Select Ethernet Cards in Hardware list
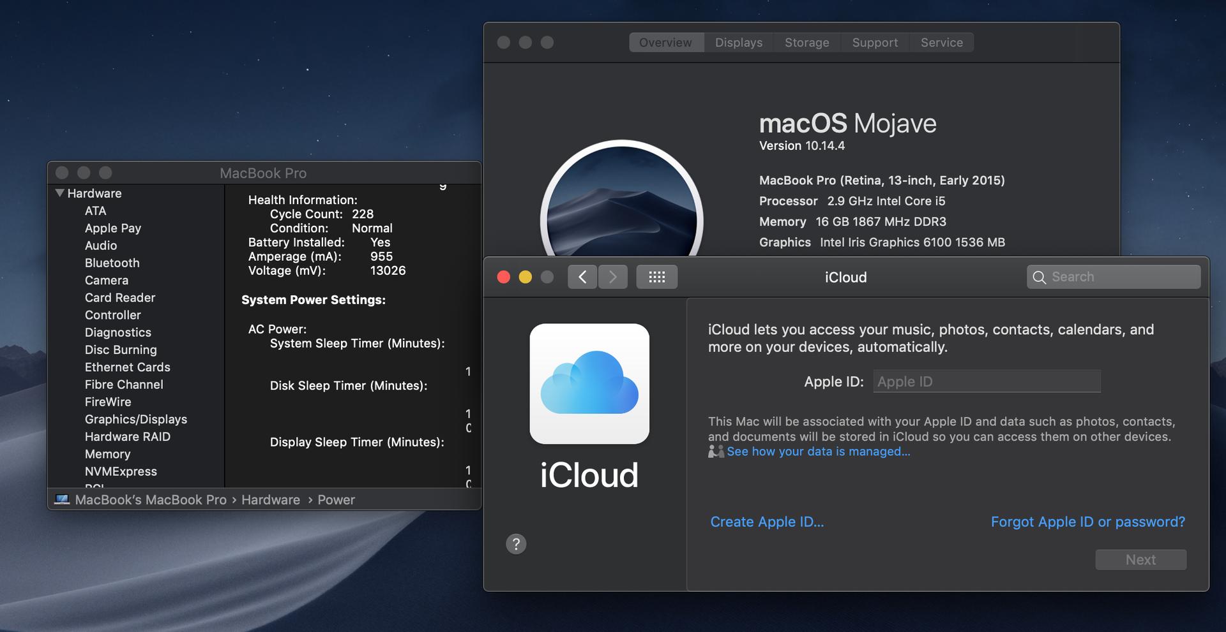The height and width of the screenshot is (632, 1226). [x=128, y=367]
